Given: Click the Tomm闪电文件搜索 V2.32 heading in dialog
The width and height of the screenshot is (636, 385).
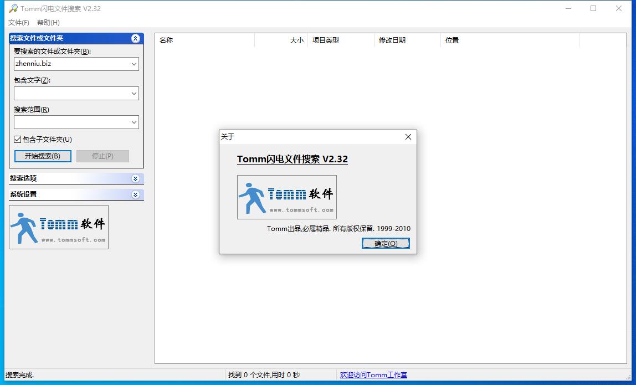Looking at the screenshot, I should point(293,159).
